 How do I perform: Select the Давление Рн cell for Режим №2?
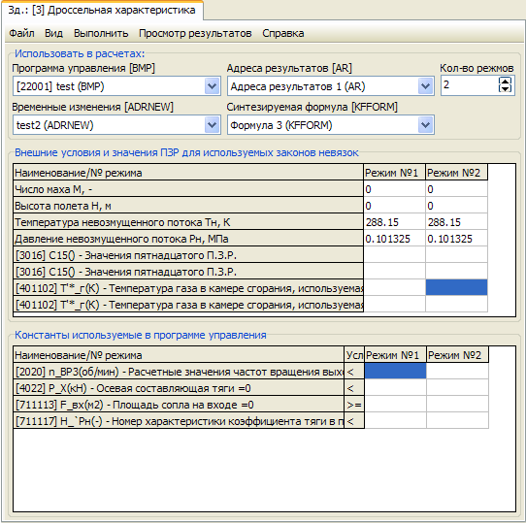click(x=456, y=239)
